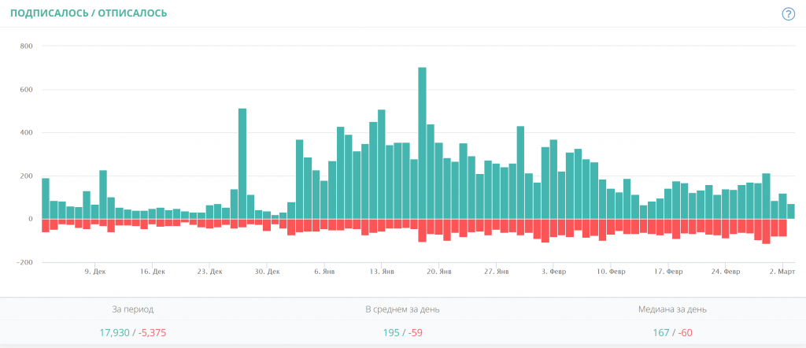This screenshot has height=348, width=806.
Task: Select the "9. Дек" x-axis label
Action: 94,271
